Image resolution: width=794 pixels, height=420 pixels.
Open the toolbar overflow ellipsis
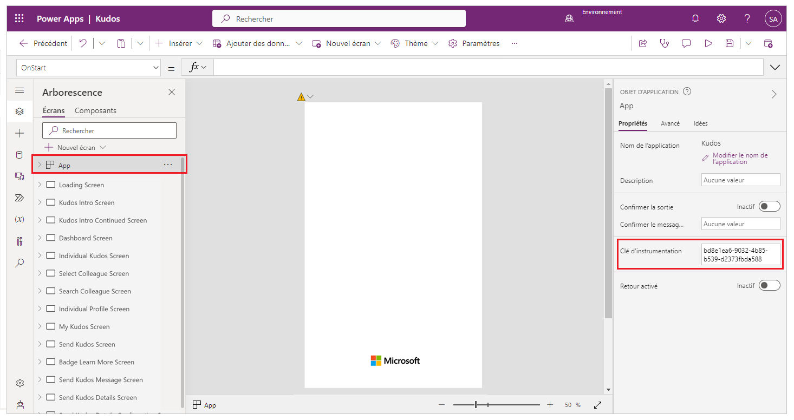click(515, 43)
